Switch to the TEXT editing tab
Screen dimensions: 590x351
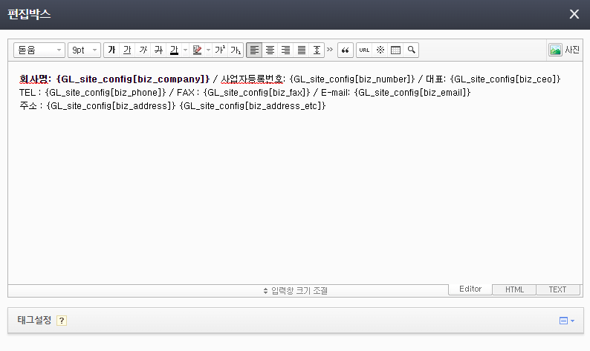coord(557,289)
